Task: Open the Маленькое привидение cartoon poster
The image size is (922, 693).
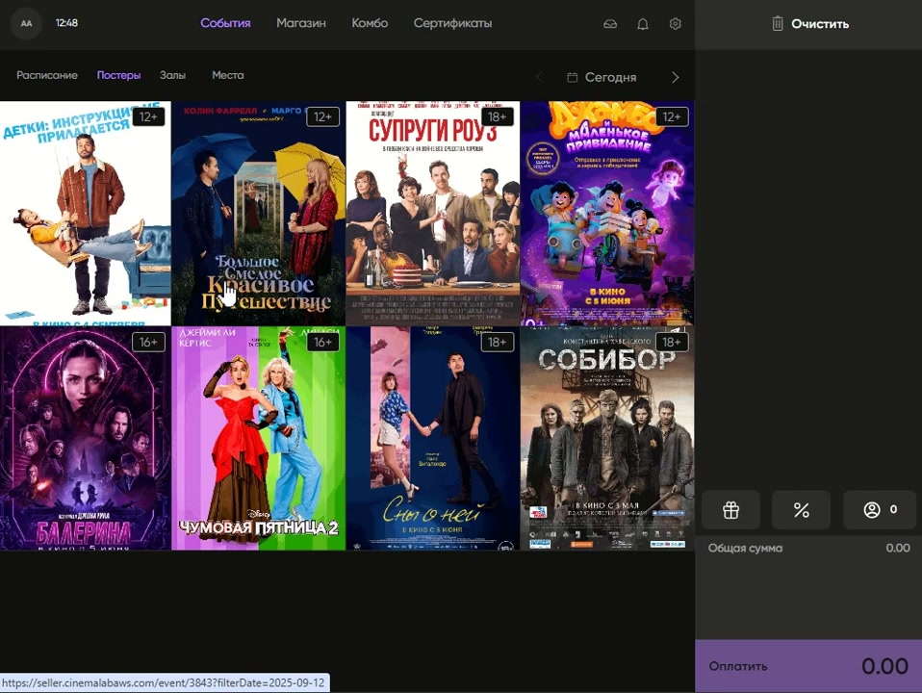Action: (x=607, y=213)
